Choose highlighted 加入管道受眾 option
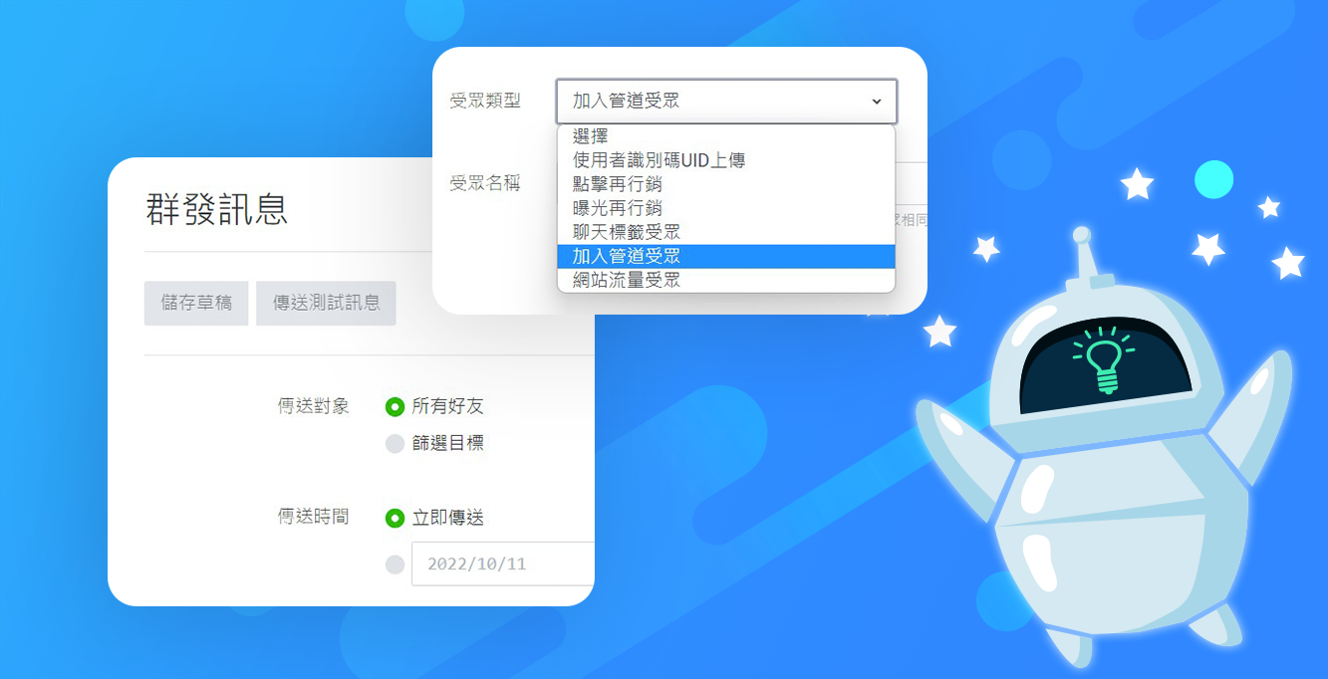Screen dimensions: 1328x679 click(x=726, y=256)
